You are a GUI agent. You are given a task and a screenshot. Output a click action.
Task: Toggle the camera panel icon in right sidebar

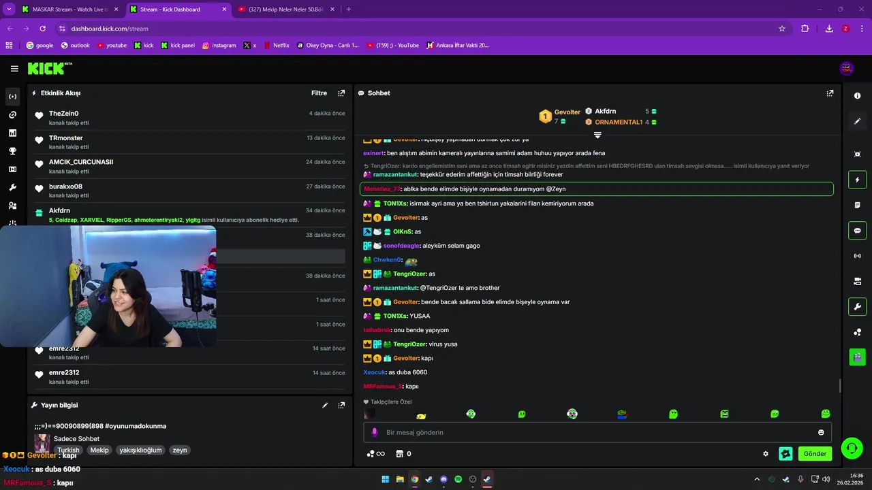(x=857, y=281)
